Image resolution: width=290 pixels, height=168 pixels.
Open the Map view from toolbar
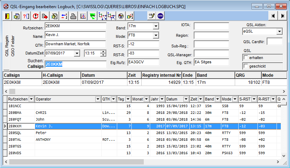pyautogui.click(x=92, y=16)
